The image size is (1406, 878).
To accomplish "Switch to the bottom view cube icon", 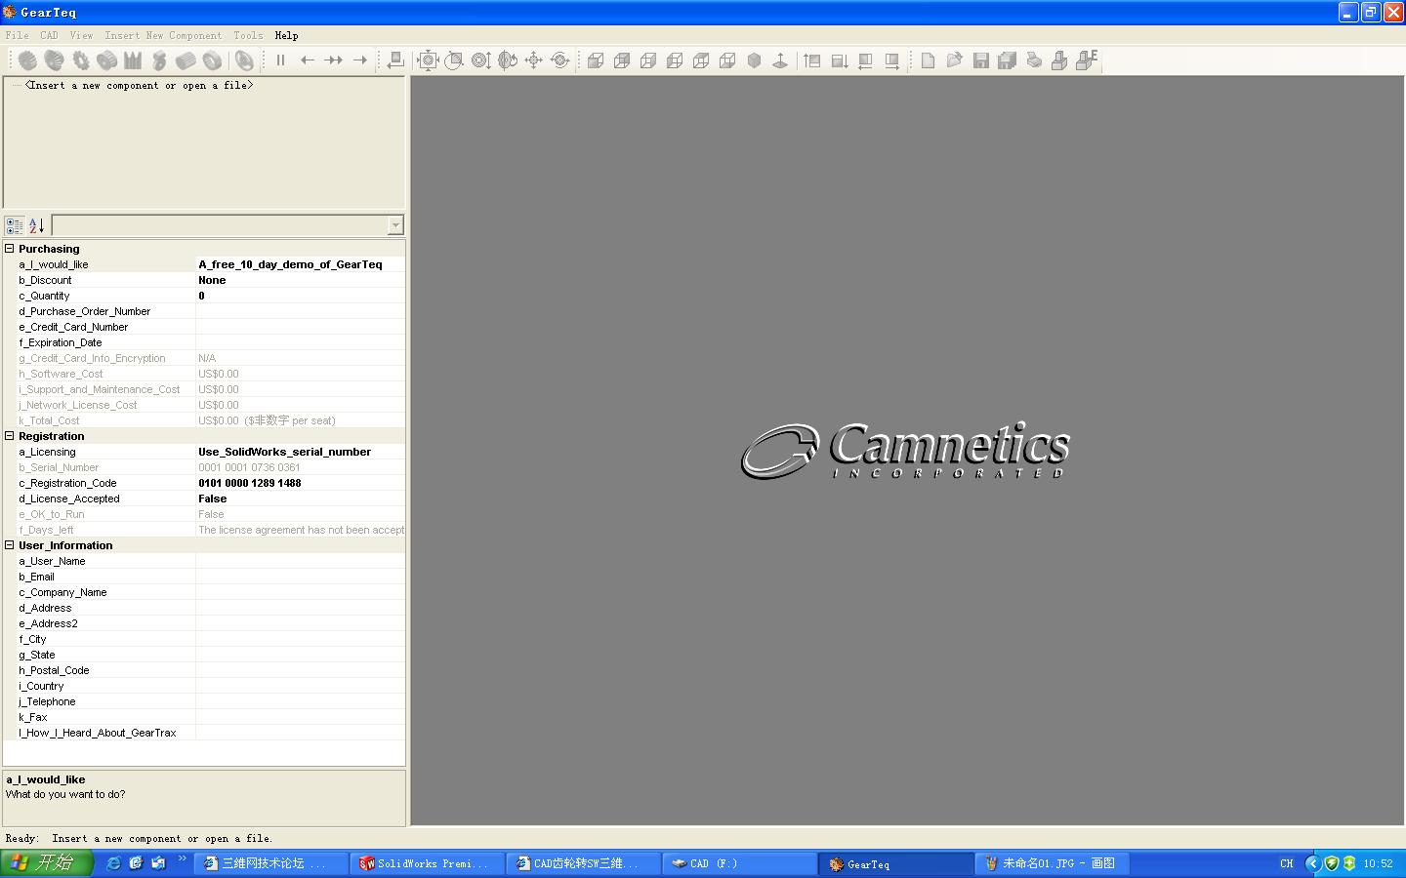I will [727, 60].
